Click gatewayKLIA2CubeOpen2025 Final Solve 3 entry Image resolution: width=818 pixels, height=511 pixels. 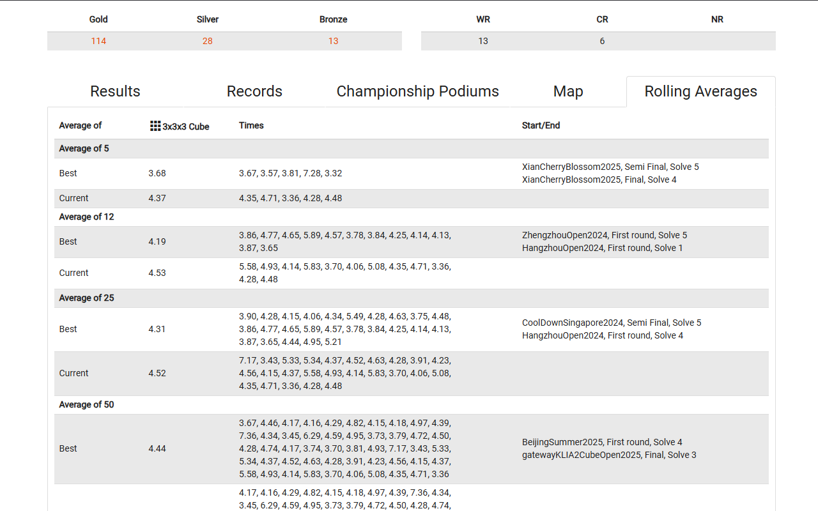click(x=609, y=455)
